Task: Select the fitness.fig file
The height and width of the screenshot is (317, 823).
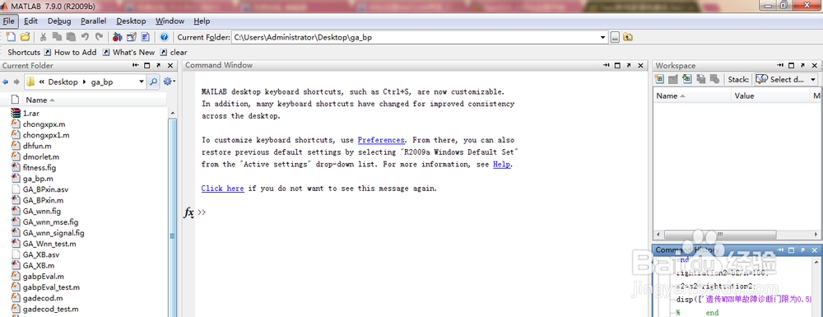Action: pos(40,168)
